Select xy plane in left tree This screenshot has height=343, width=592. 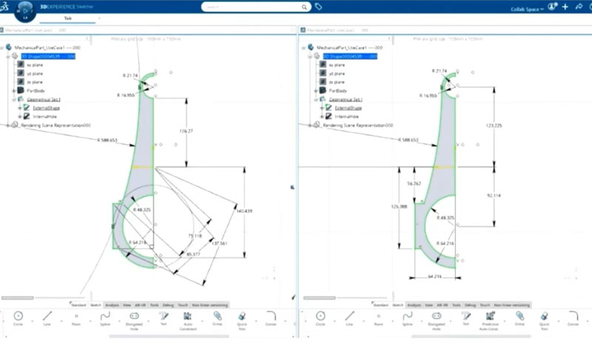pyautogui.click(x=35, y=65)
